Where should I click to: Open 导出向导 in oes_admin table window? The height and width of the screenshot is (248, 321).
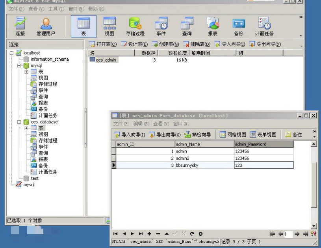click(165, 135)
